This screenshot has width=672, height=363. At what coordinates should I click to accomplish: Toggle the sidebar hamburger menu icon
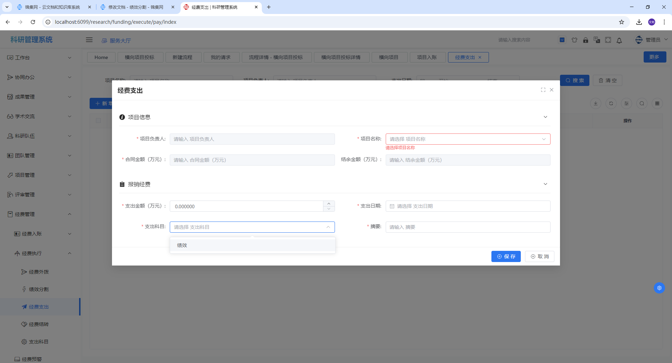pyautogui.click(x=89, y=40)
